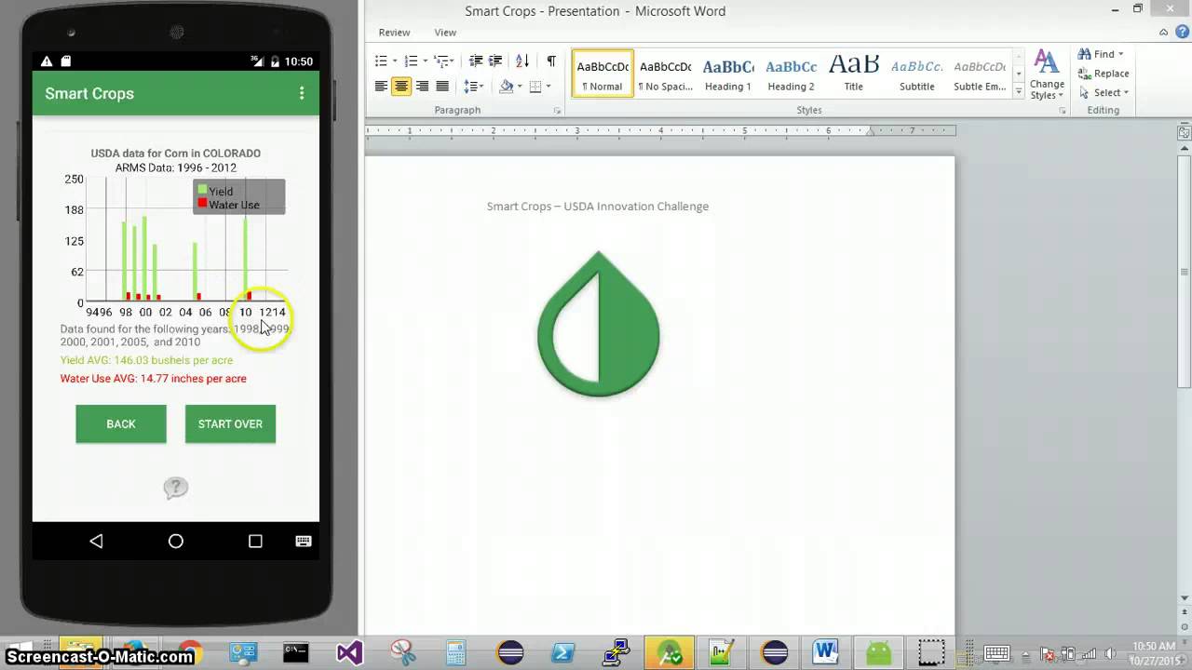Apply the Normal style
This screenshot has height=670, width=1192.
(x=603, y=73)
